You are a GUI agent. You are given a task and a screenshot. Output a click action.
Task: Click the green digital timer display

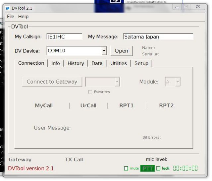pos(185,168)
